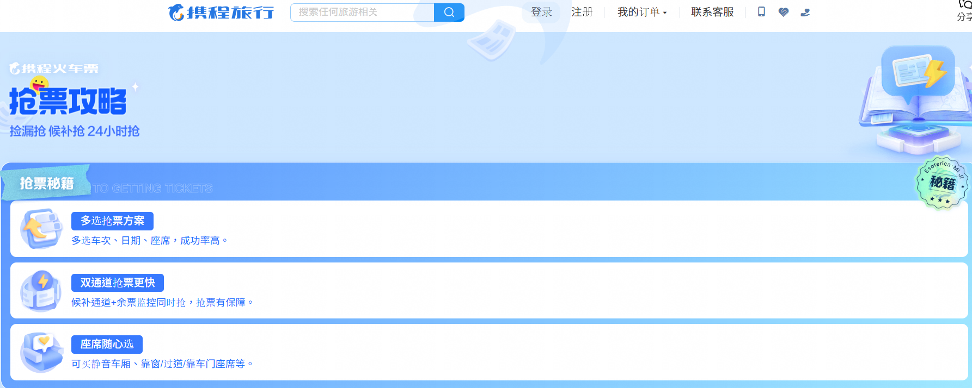Screen dimensions: 972x388
Task: Click the 携程火车票 banner logo
Action: (x=54, y=68)
